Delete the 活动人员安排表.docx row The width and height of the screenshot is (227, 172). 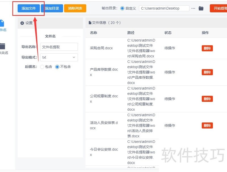point(207,125)
